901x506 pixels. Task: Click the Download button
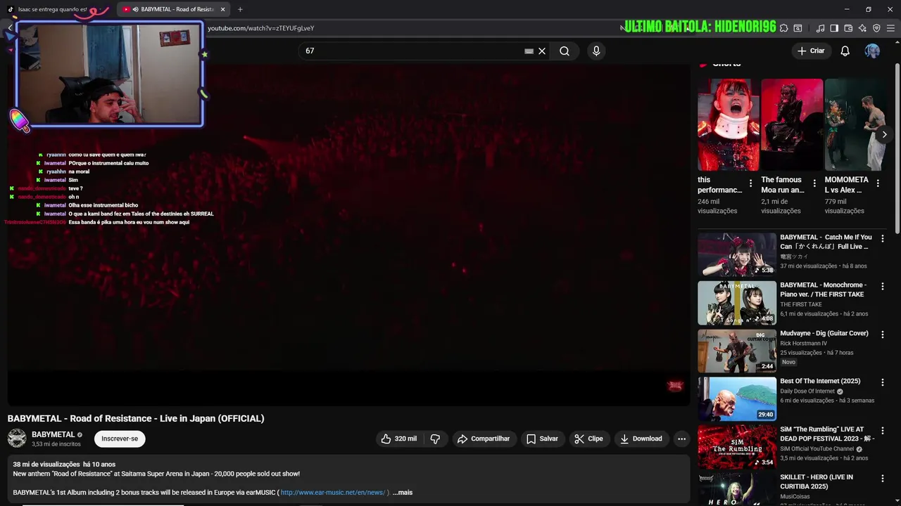click(x=641, y=439)
